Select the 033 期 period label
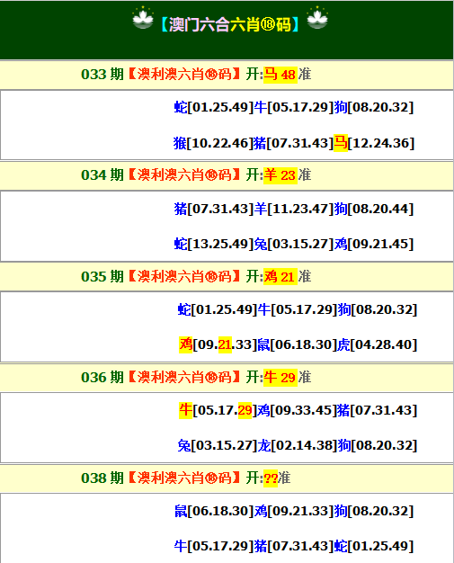Viewport: 454px width, 563px height. click(102, 75)
